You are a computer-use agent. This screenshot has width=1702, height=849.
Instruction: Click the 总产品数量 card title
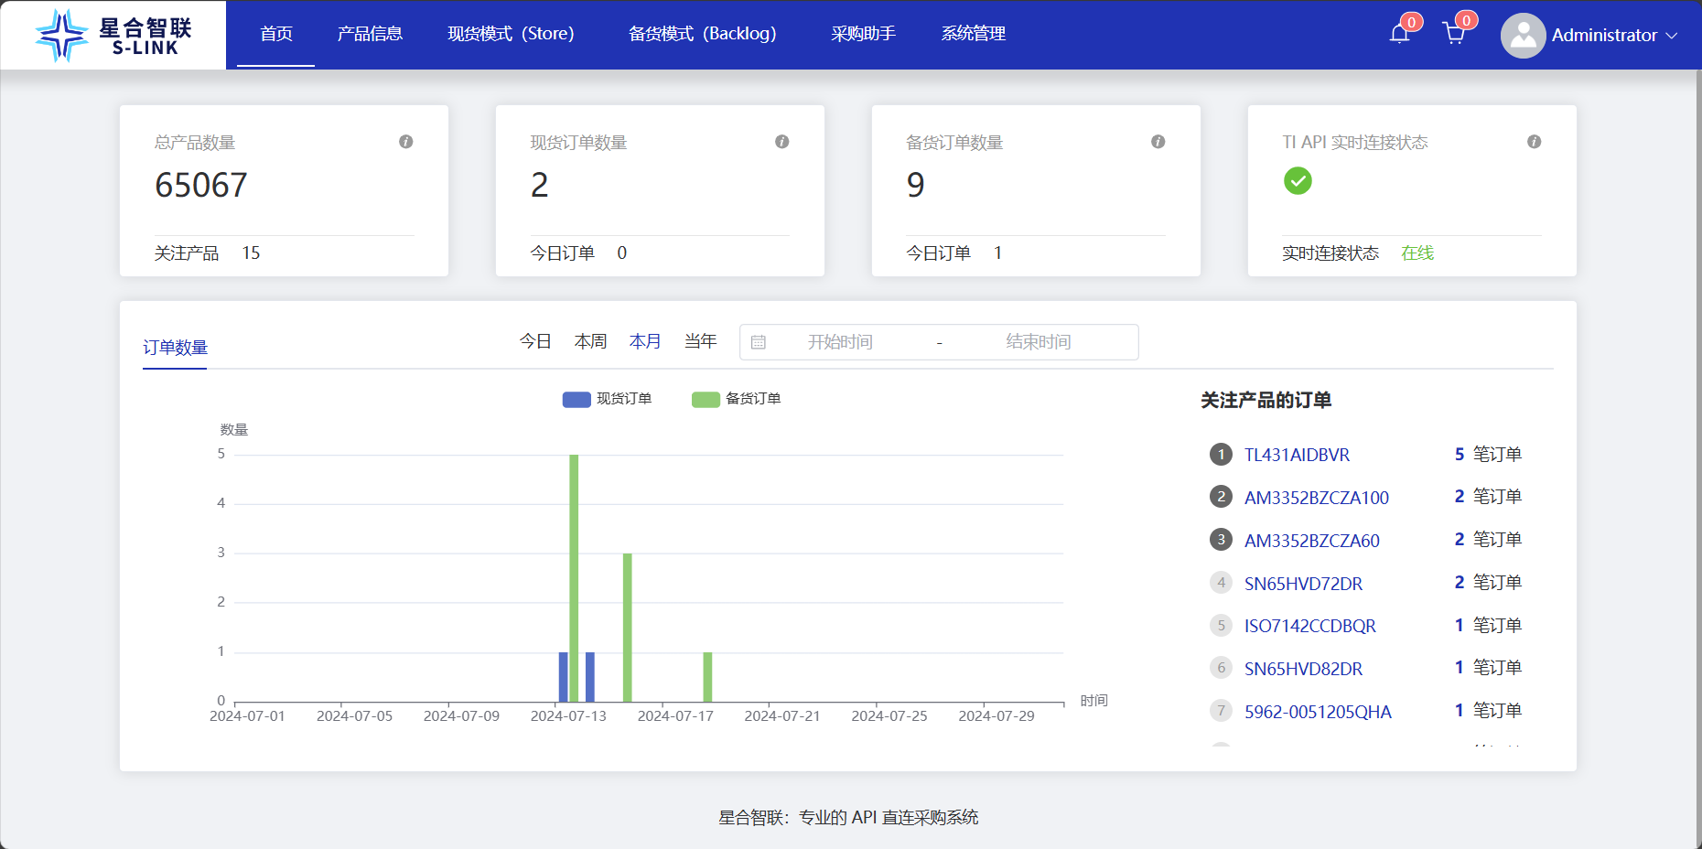coord(195,143)
